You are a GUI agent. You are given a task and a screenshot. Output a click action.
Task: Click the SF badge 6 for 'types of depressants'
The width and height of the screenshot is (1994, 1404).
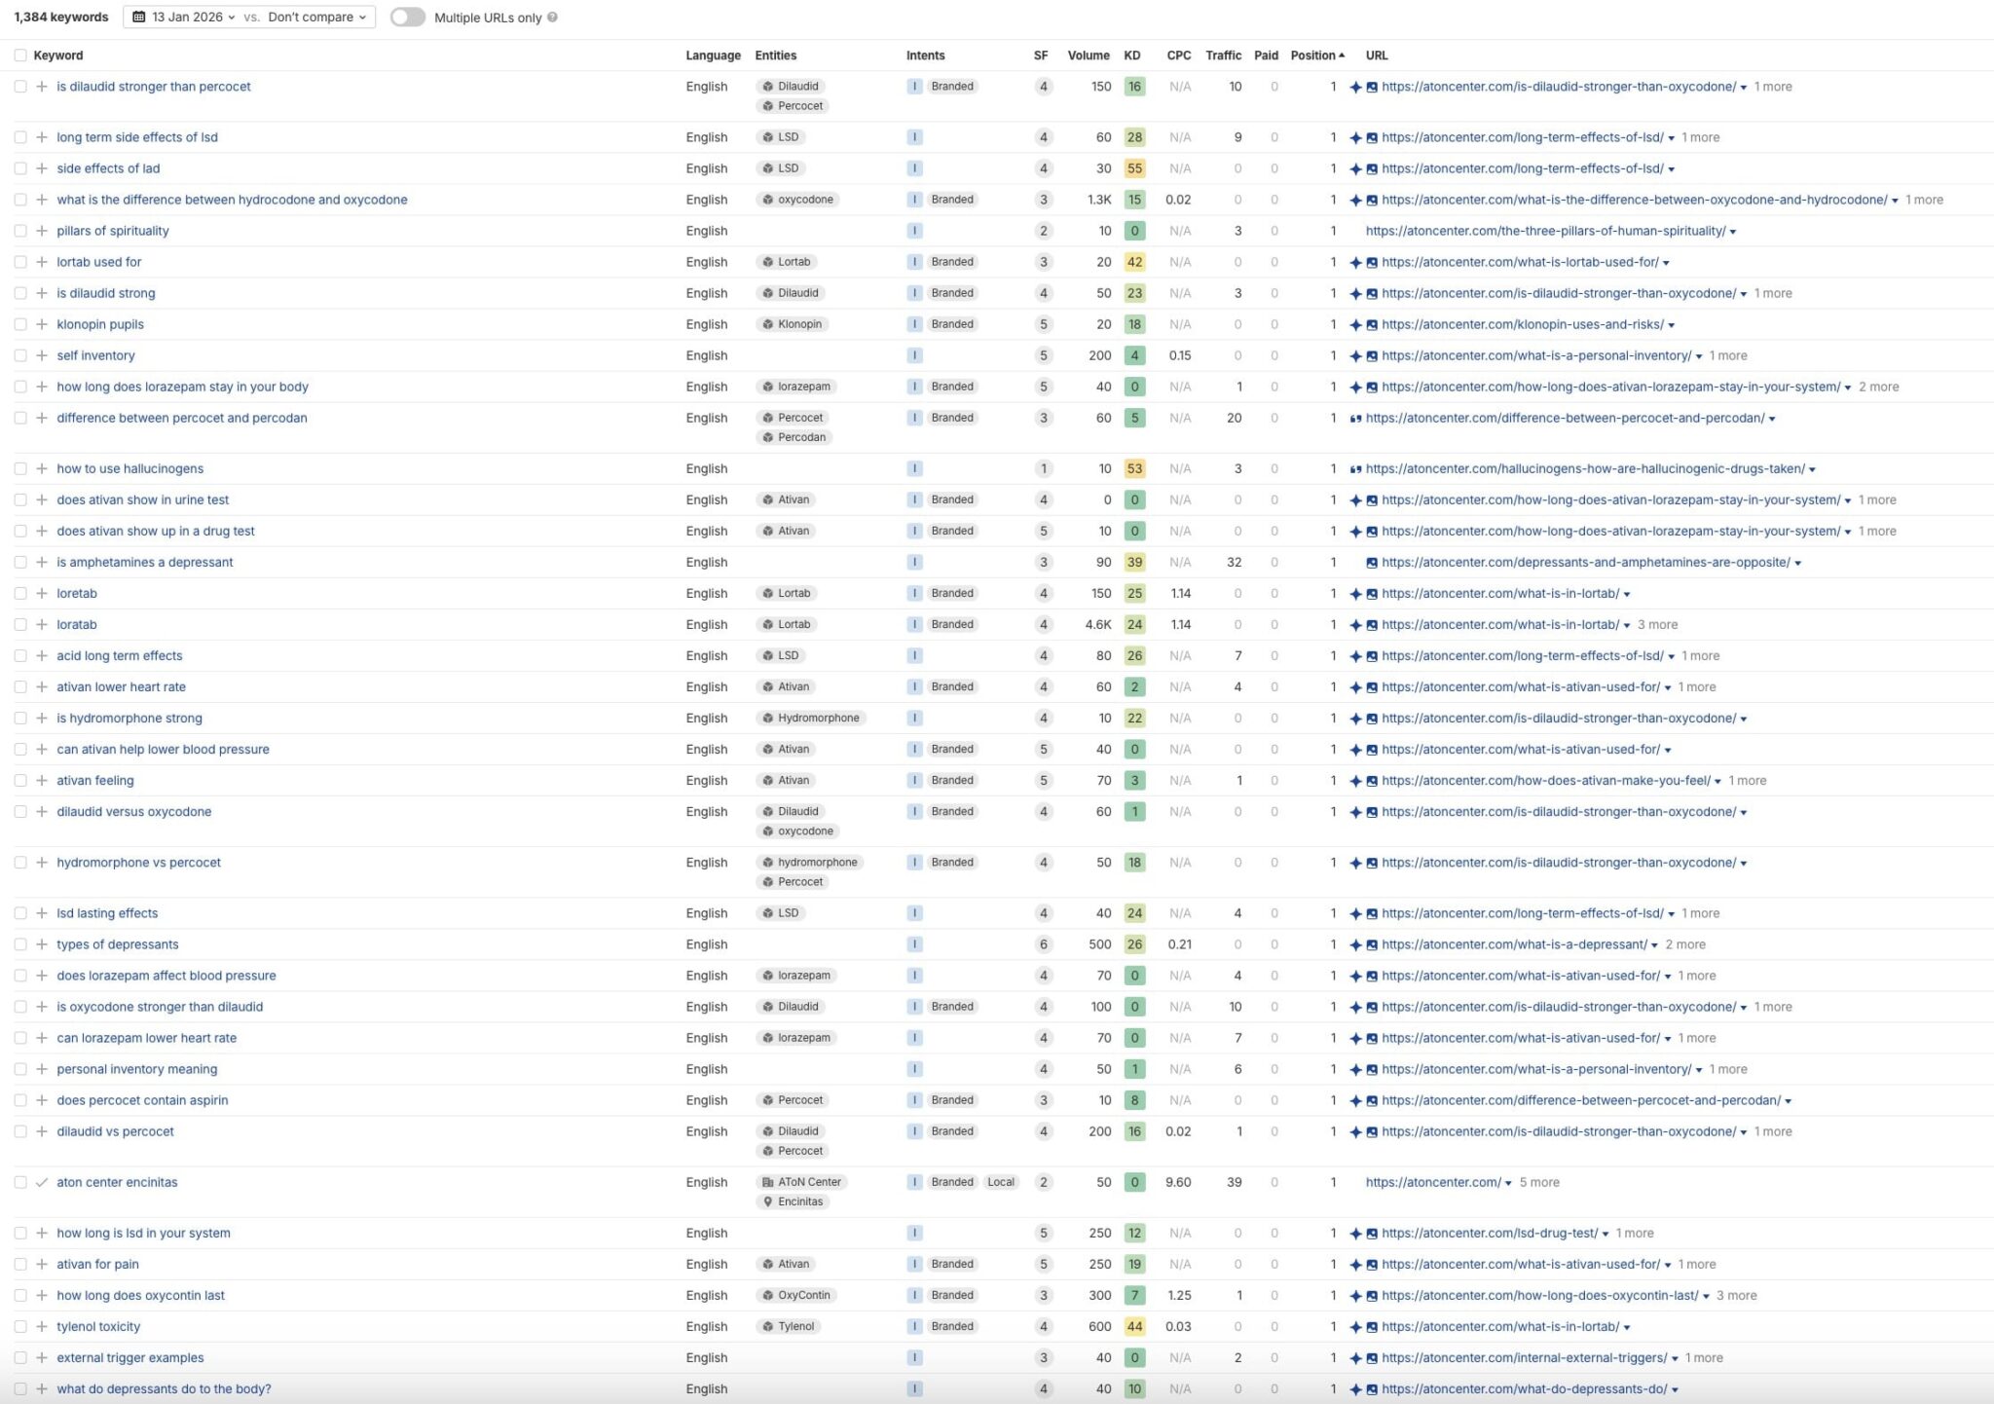coord(1043,944)
